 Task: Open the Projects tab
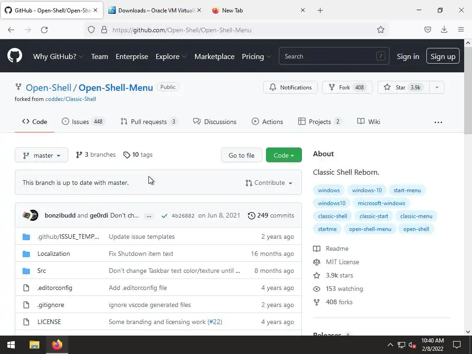(x=320, y=122)
